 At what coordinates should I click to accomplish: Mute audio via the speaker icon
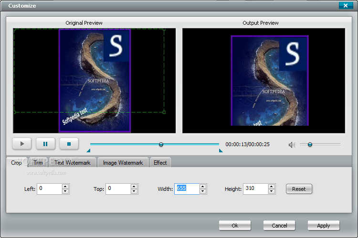[x=292, y=145]
